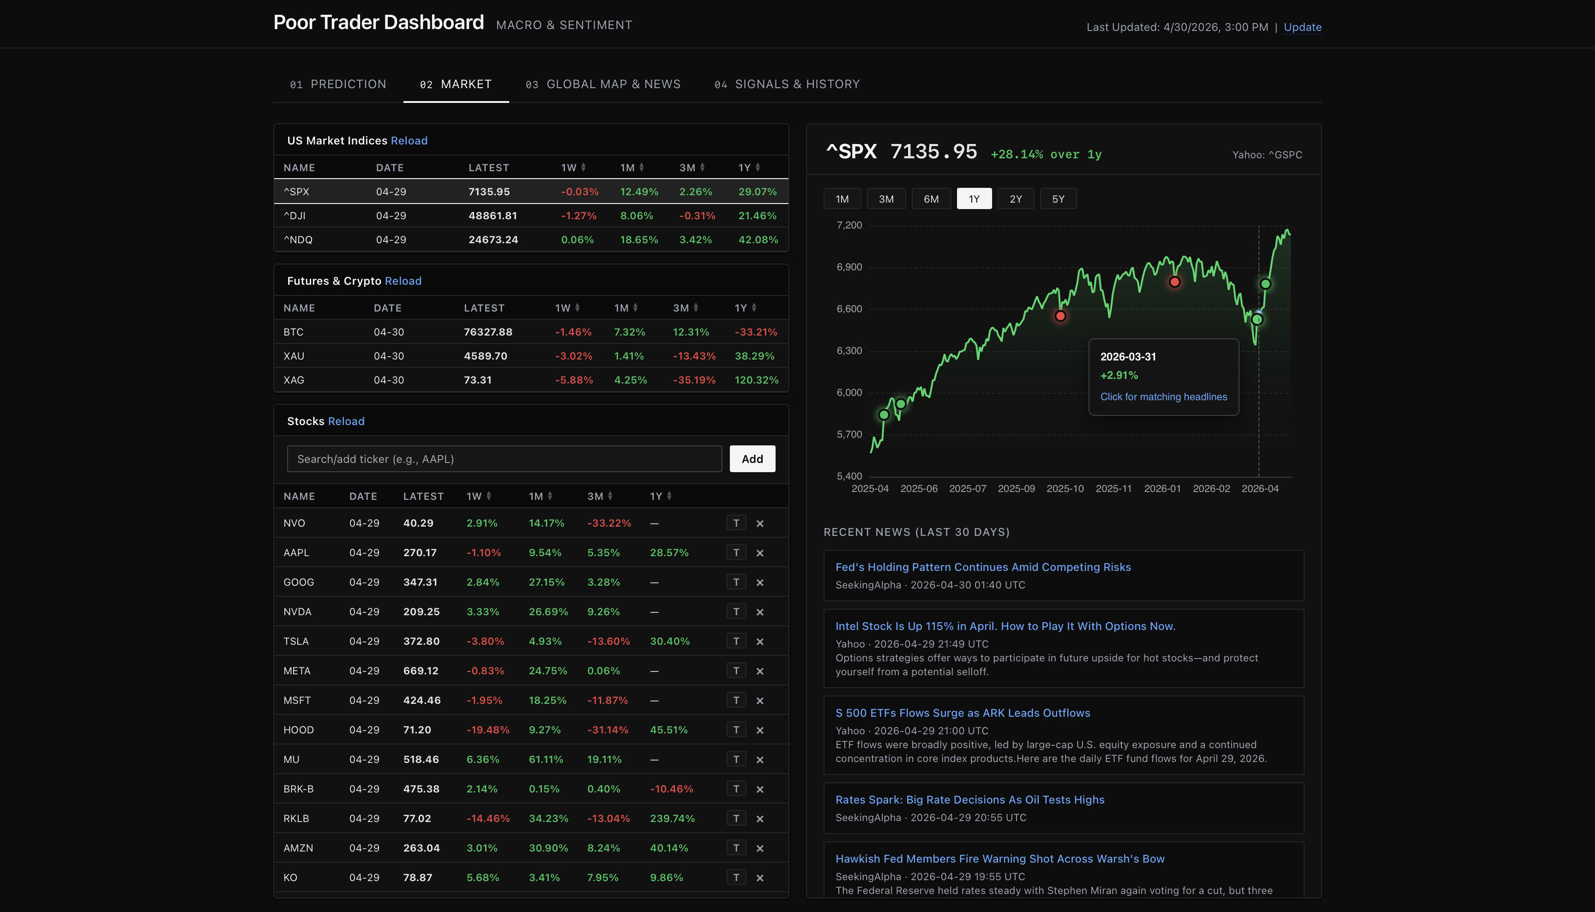This screenshot has width=1595, height=912.
Task: Open Fed's Holding Pattern news article
Action: click(983, 567)
